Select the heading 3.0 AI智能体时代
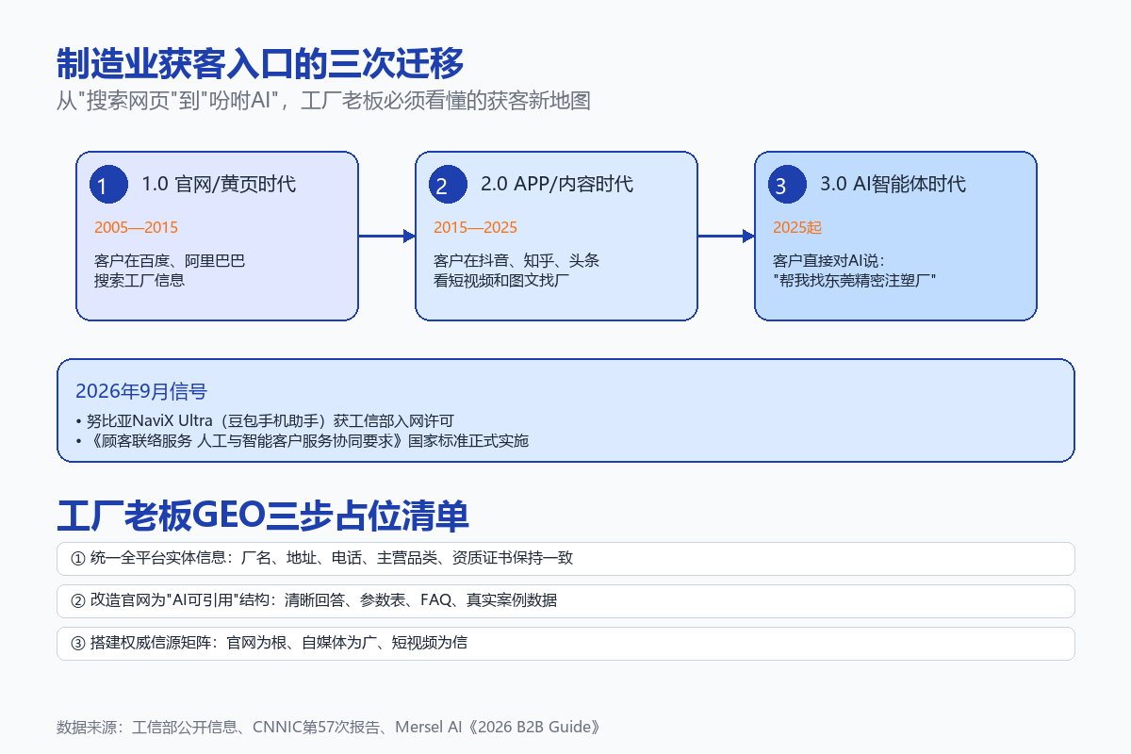This screenshot has width=1131, height=754. 893,184
